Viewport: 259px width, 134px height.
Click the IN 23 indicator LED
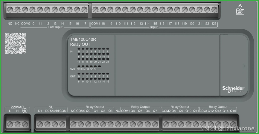(108, 59)
